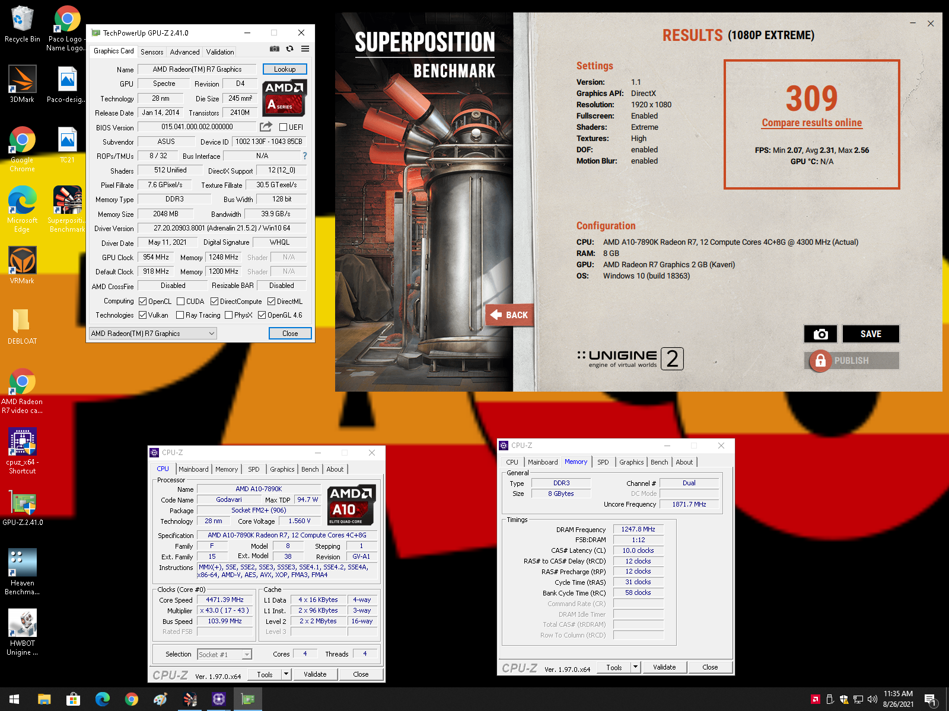Open Tools dropdown arrow in CPU-Z Memory window
949x711 pixels.
point(635,667)
